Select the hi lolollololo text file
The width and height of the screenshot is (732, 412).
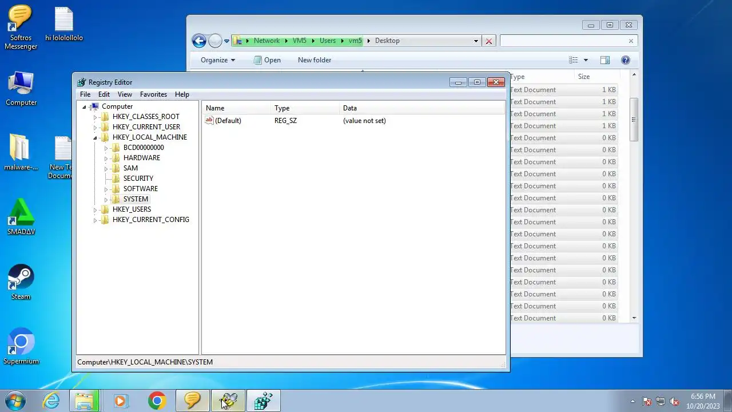pyautogui.click(x=64, y=25)
